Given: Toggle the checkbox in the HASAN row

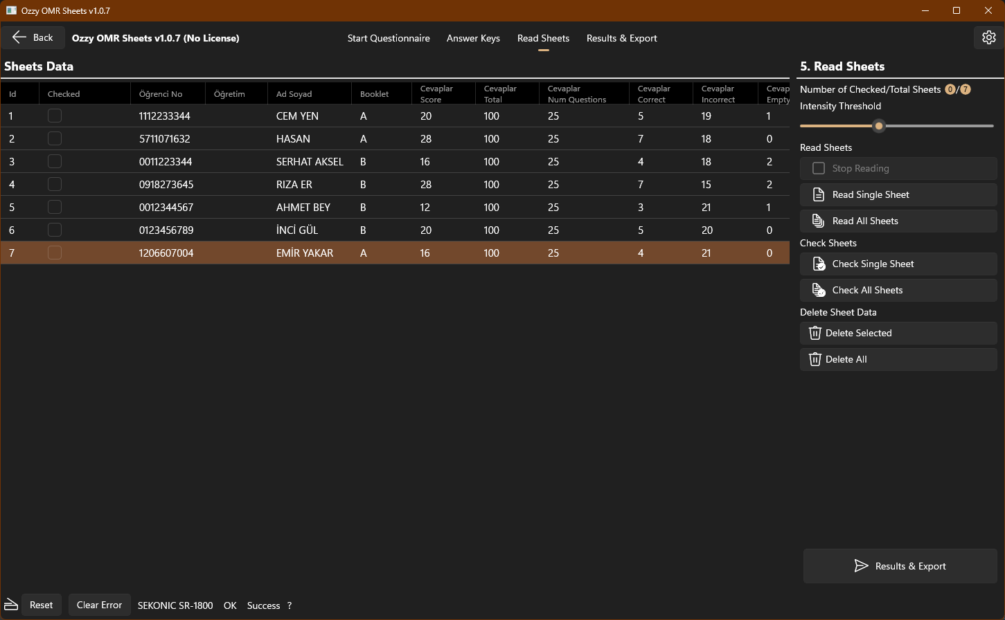Looking at the screenshot, I should pos(54,138).
